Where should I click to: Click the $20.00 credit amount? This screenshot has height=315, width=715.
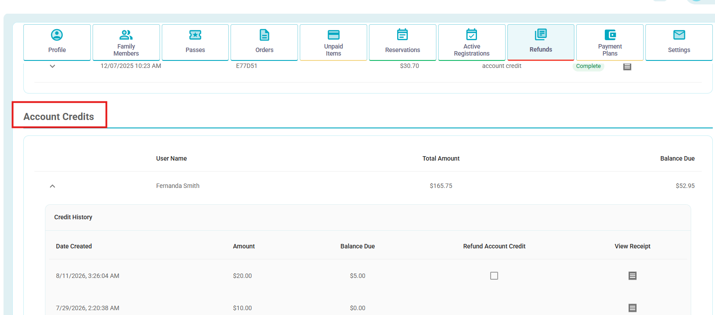(242, 276)
